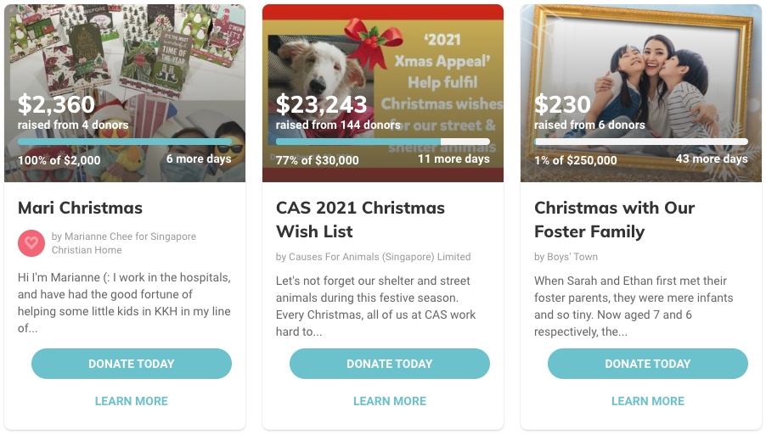Donate today to Christmas with Our Foster Family
766x434 pixels.
pyautogui.click(x=648, y=364)
